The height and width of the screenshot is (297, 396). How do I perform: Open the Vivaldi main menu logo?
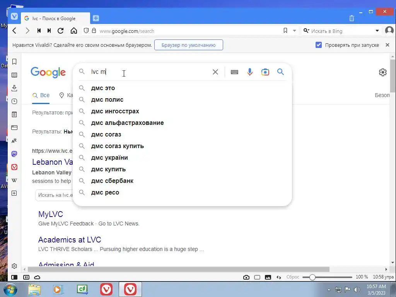point(14,16)
